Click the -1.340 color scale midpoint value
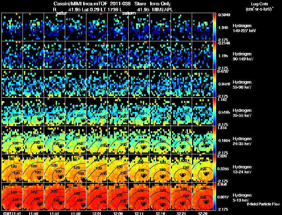Screen dimensions: 282x215 pyautogui.click(x=223, y=28)
